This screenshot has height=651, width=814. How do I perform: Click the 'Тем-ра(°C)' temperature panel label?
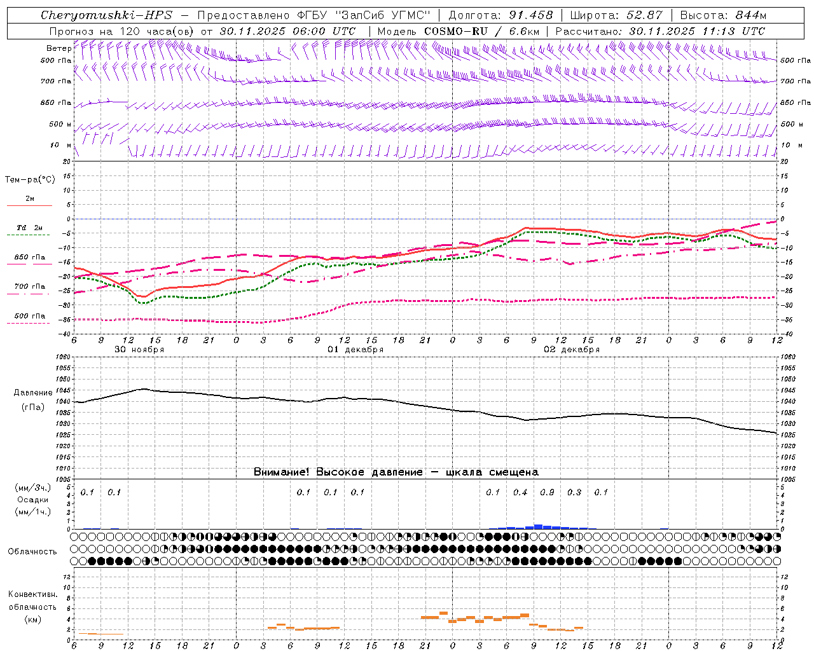pos(30,180)
